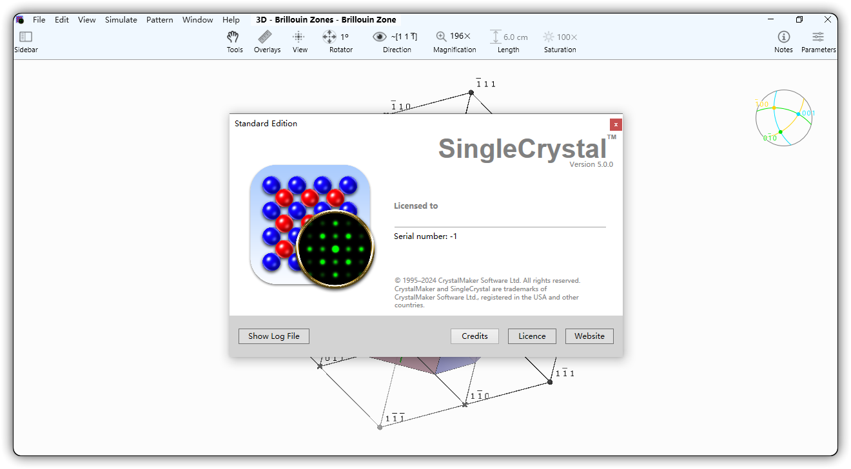Image resolution: width=851 pixels, height=469 pixels.
Task: Click the Show Log File button
Action: tap(274, 336)
